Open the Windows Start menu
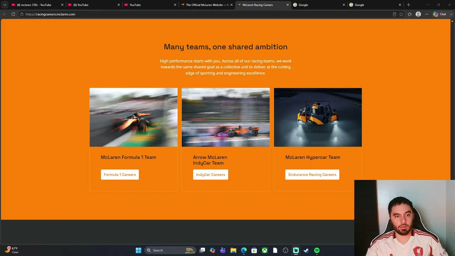The width and height of the screenshot is (455, 256). click(x=138, y=250)
